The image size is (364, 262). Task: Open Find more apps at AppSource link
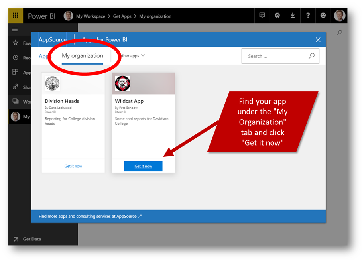coord(90,216)
